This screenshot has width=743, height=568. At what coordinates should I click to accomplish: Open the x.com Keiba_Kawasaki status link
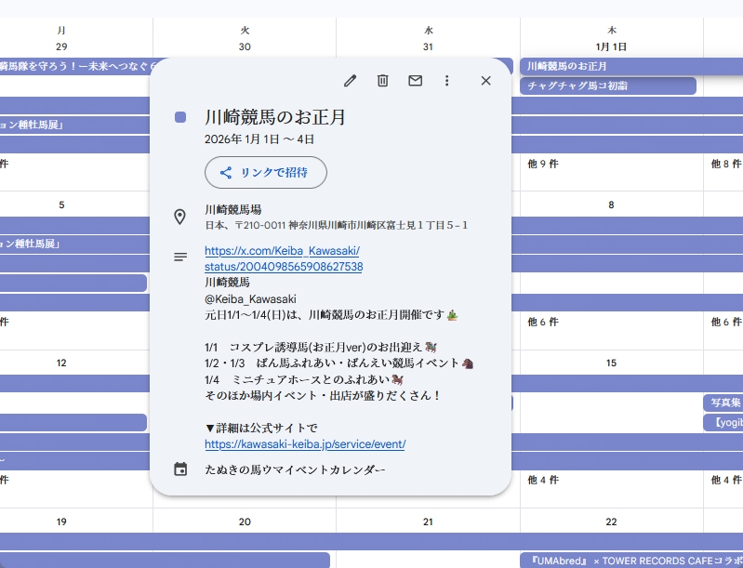pos(283,258)
